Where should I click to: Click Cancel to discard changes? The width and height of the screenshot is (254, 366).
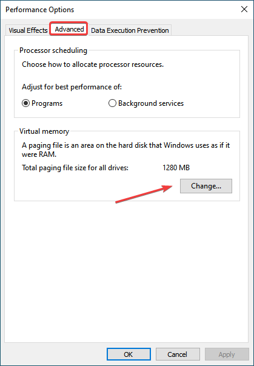click(178, 354)
